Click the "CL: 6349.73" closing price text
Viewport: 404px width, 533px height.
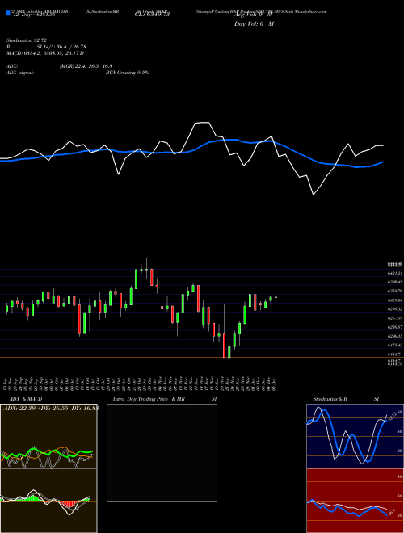click(x=152, y=15)
